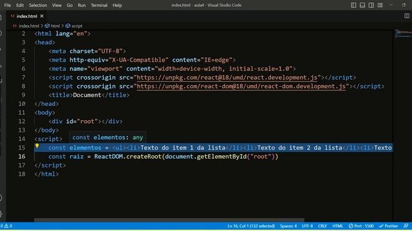
Task: Toggle the Primary Side Bar layout icon
Action: pos(353,5)
